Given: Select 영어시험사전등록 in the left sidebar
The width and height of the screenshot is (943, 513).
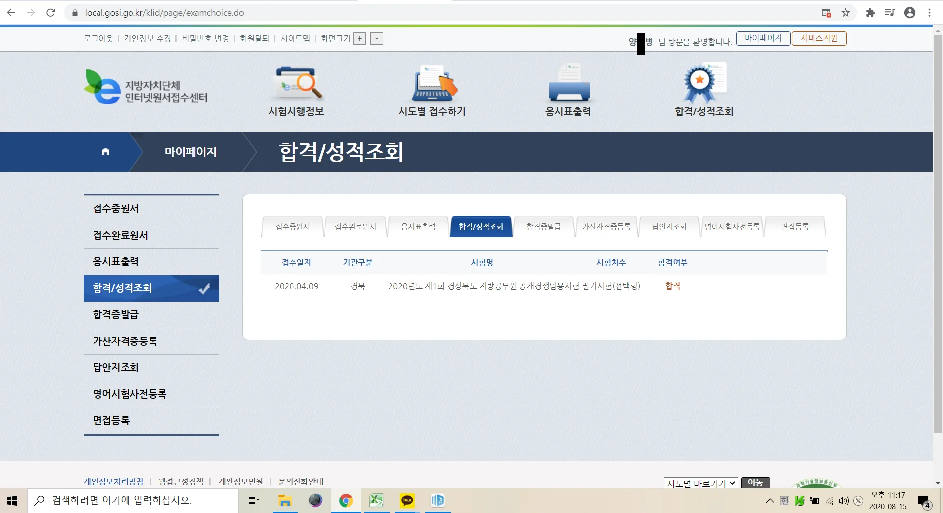Looking at the screenshot, I should click(x=130, y=394).
